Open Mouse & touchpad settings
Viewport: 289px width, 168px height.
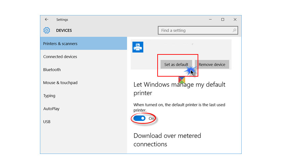pos(84,83)
